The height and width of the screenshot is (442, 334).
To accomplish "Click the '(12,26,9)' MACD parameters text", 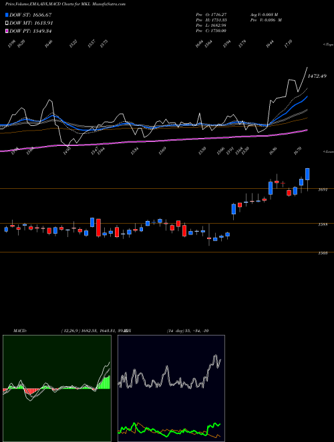I will click(x=71, y=331).
